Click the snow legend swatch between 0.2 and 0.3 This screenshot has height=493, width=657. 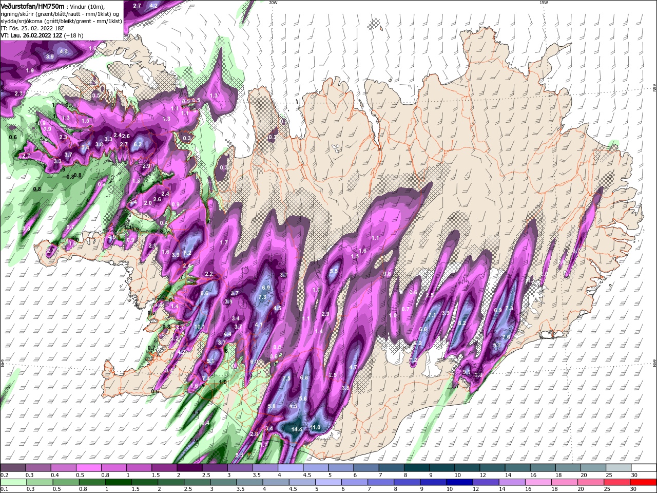[13, 468]
